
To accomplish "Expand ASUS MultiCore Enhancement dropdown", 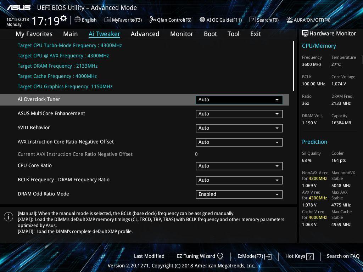I will tap(239, 114).
